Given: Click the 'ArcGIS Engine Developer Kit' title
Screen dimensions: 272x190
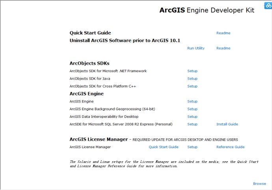Looking at the screenshot, I should (x=207, y=10).
